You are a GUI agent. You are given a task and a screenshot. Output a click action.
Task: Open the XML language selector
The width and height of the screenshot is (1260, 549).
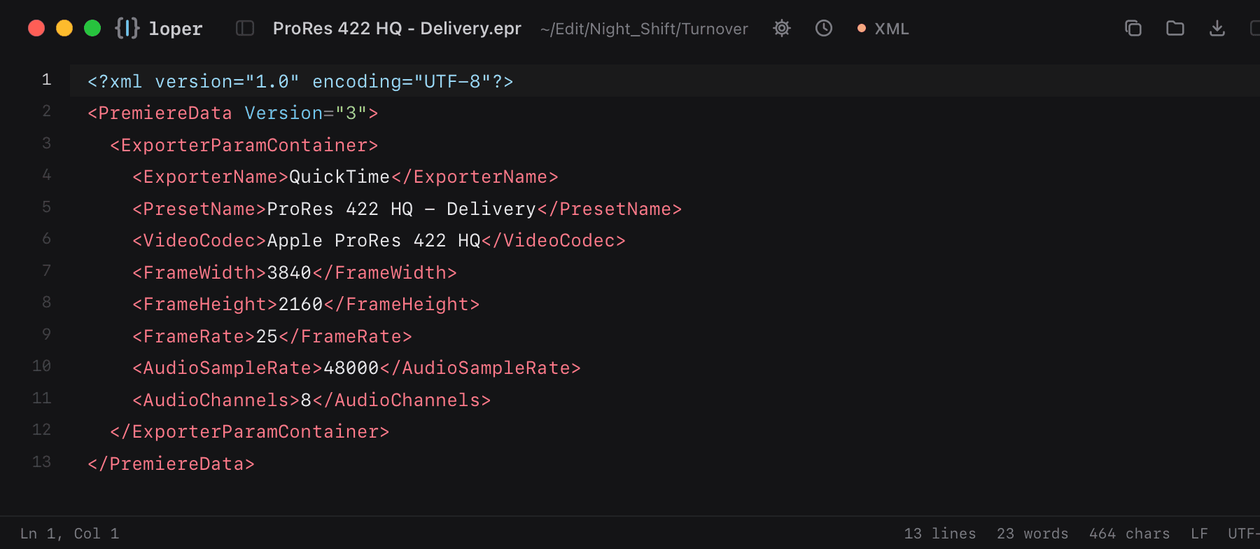pos(883,29)
